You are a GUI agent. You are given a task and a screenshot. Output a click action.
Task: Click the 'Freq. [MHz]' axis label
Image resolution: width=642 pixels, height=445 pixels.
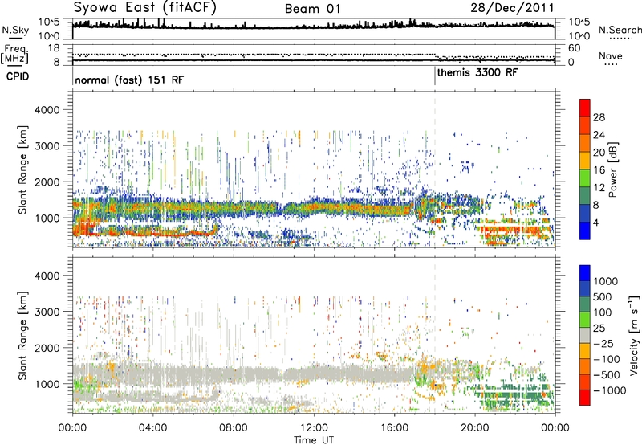(x=14, y=55)
